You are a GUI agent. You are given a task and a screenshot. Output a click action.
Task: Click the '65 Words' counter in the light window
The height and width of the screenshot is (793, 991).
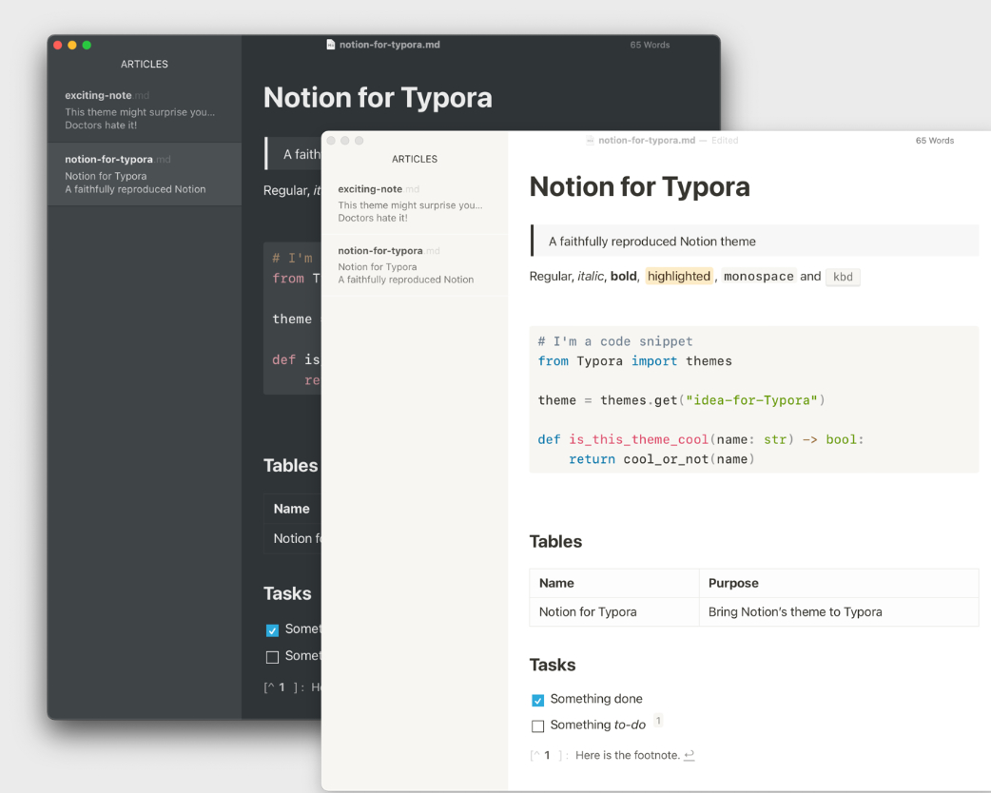[935, 141]
